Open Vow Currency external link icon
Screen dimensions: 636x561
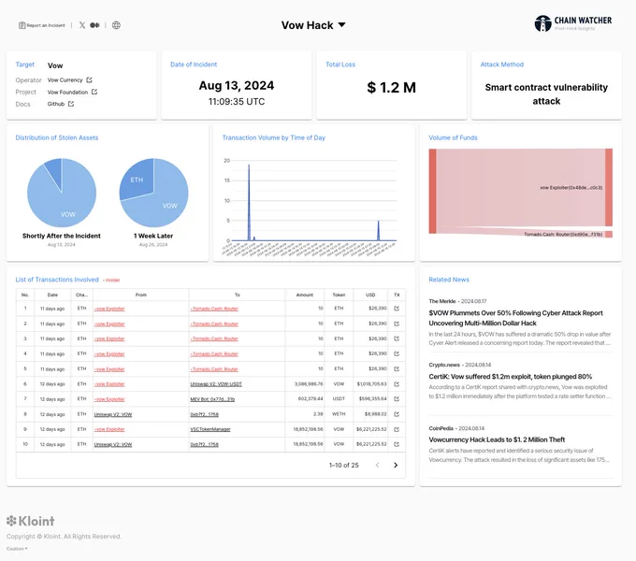pyautogui.click(x=89, y=79)
